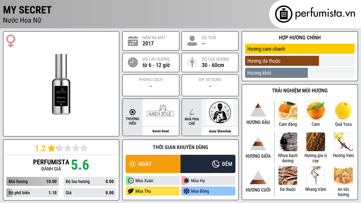361x203 pixels.
Task: Click the Độ phổ biến 1.10 score bar
Action: point(32,193)
